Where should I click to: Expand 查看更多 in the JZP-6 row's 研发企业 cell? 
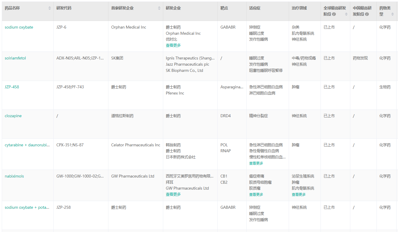coord(173,45)
